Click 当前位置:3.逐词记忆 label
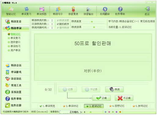The image size is (157, 115). (120, 27)
